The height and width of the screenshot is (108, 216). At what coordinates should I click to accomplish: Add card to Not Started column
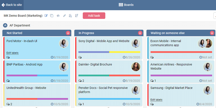click(x=68, y=33)
